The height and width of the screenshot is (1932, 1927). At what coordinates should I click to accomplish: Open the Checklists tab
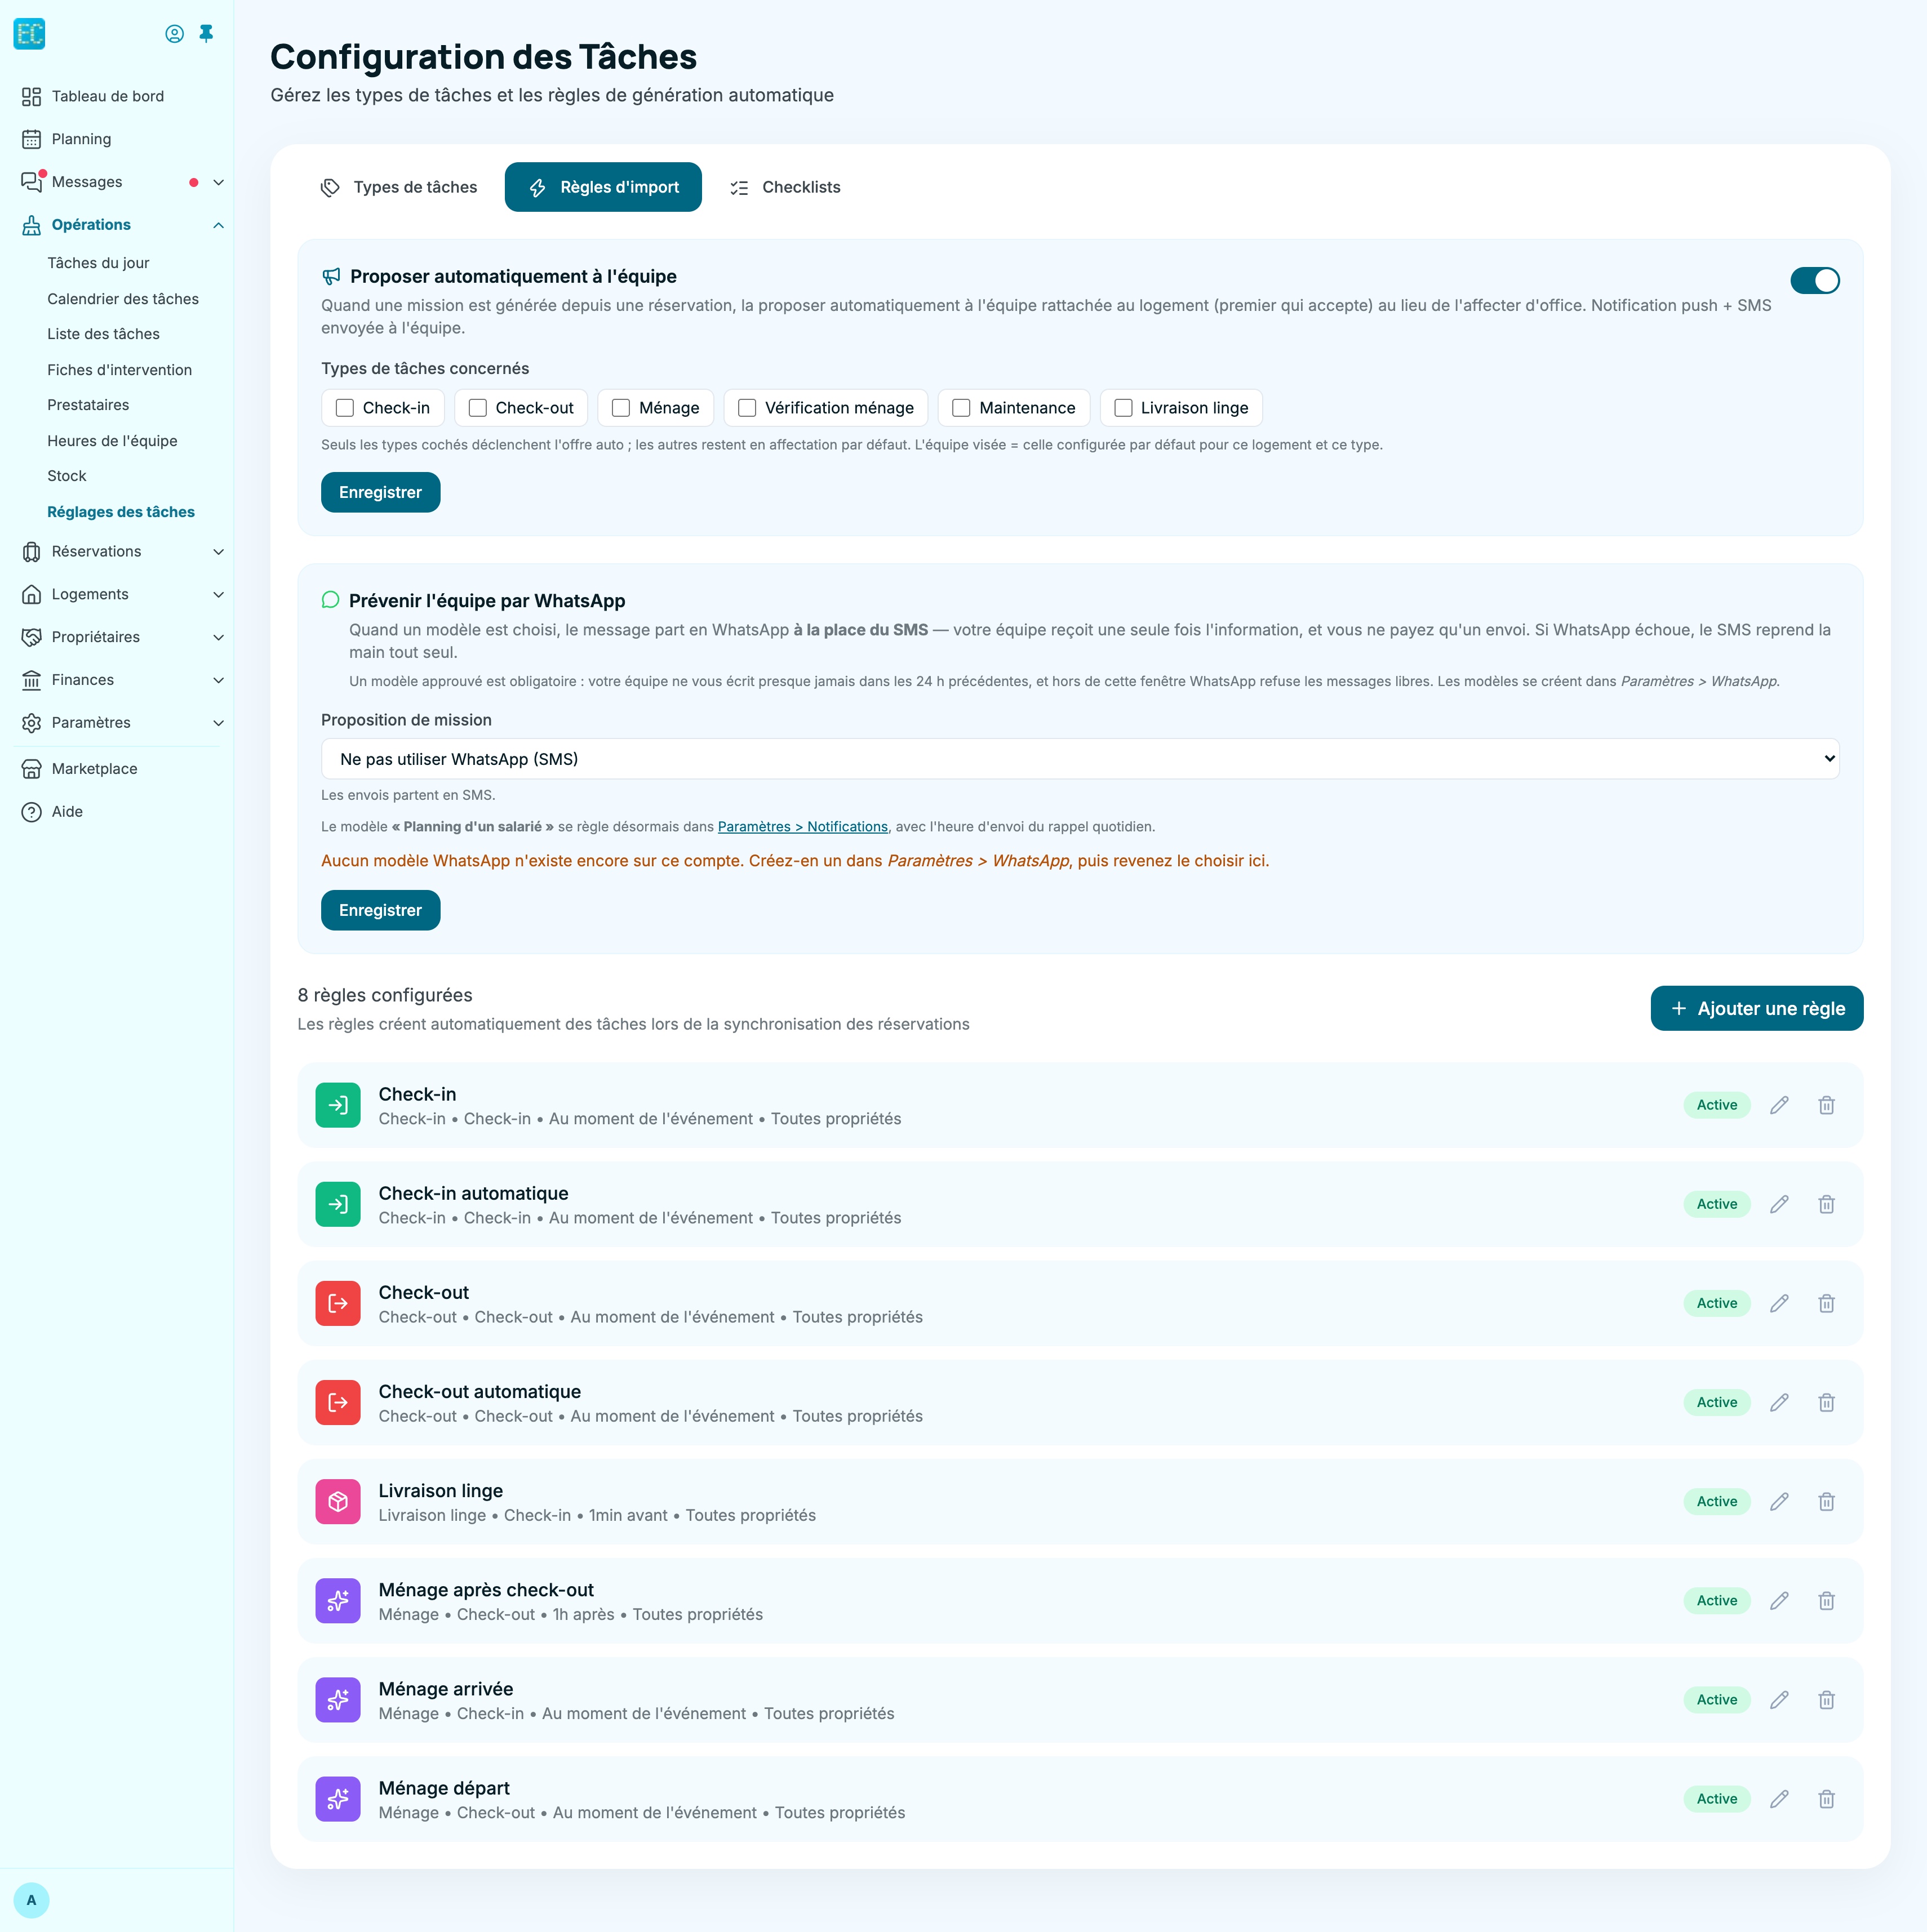pyautogui.click(x=785, y=187)
